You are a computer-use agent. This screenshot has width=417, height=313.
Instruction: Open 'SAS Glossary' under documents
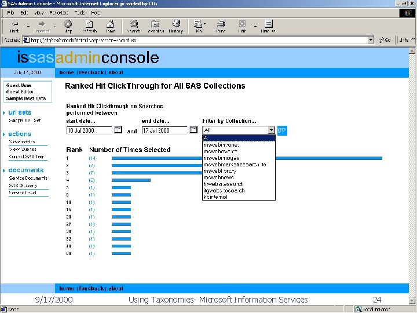click(x=23, y=185)
